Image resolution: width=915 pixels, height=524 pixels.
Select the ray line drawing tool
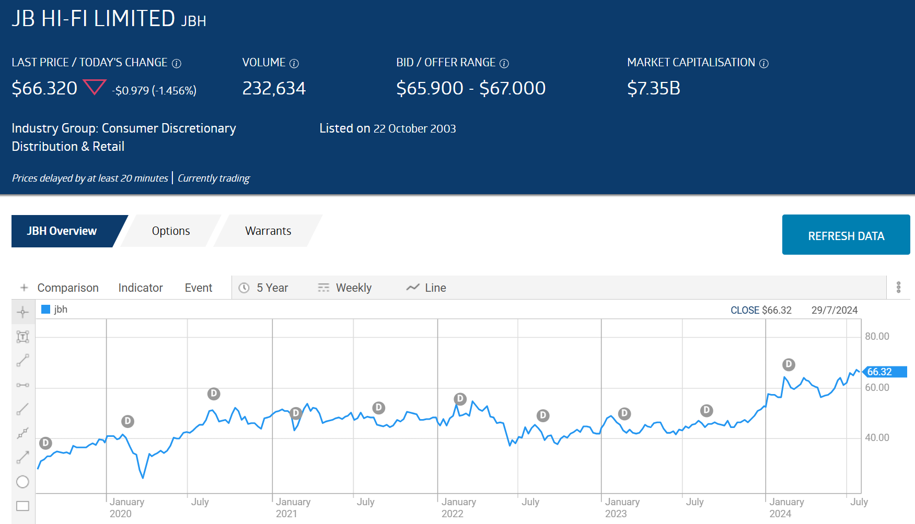[x=22, y=409]
